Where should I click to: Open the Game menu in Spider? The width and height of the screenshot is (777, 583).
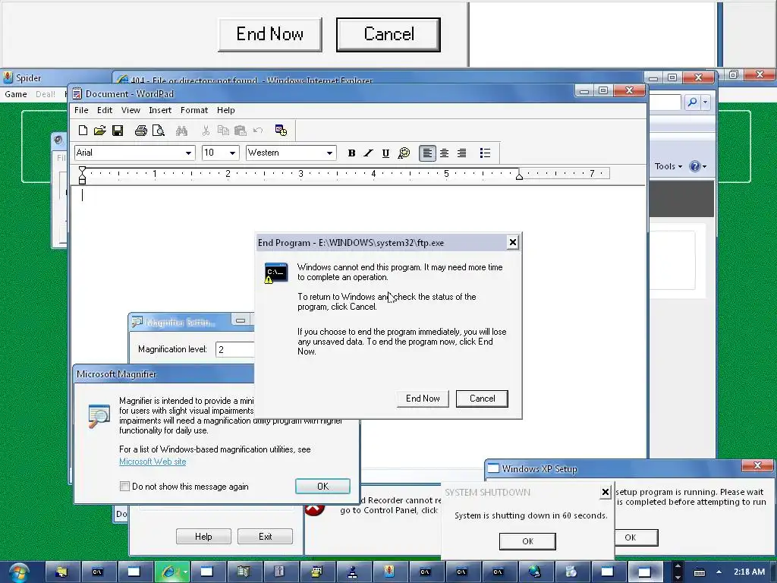tap(16, 94)
